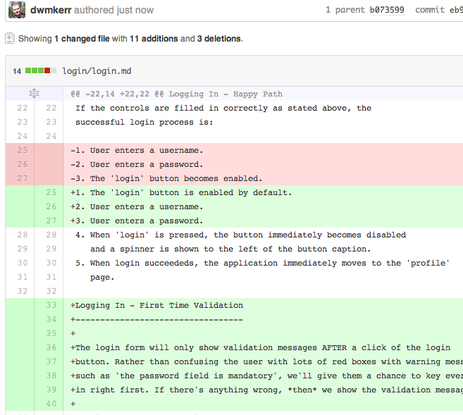Viewport: 463px width, 415px height.
Task: Click new line number 33 in gutter
Action: pyautogui.click(x=51, y=305)
